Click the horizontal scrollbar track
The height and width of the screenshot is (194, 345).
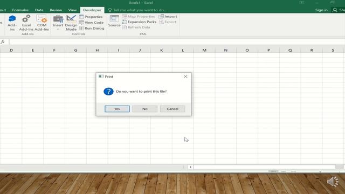click(265, 167)
